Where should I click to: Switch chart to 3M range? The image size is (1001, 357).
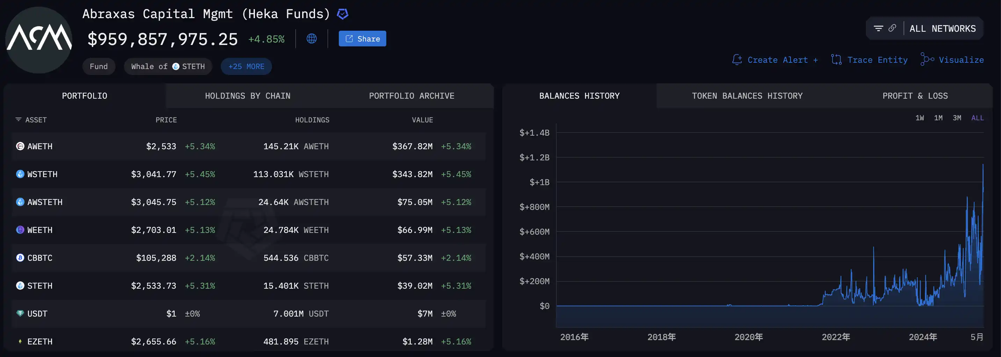pyautogui.click(x=957, y=118)
